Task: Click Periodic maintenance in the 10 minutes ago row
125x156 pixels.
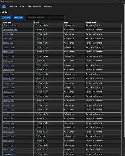Action: click(94, 154)
